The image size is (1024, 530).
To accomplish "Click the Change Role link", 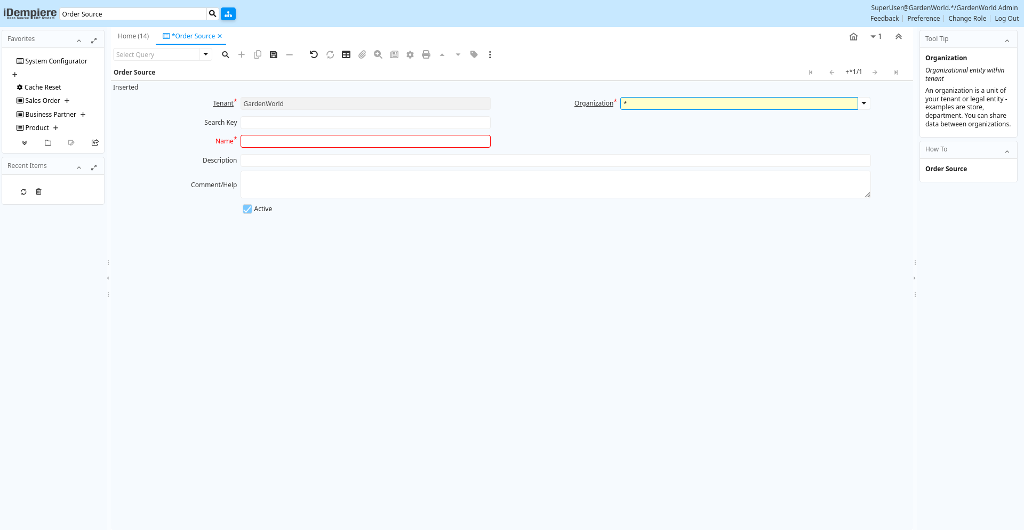I will [967, 19].
